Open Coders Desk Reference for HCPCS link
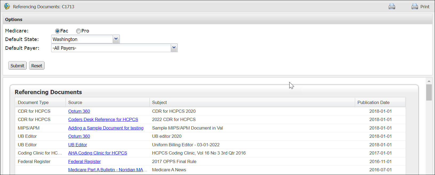 click(x=103, y=119)
